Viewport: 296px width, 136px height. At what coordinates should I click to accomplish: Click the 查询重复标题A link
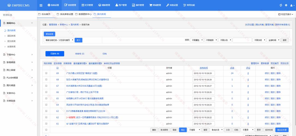click(x=80, y=64)
